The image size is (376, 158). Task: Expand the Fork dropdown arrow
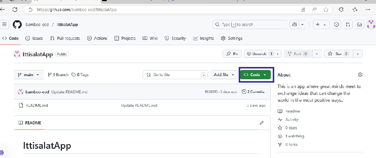(317, 54)
